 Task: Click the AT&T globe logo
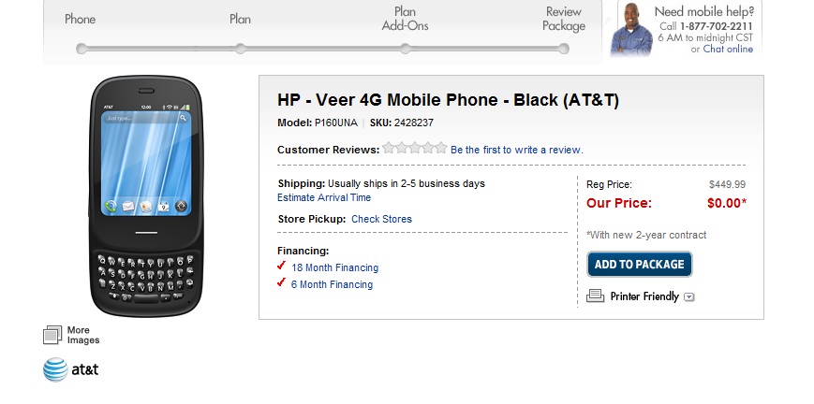55,370
